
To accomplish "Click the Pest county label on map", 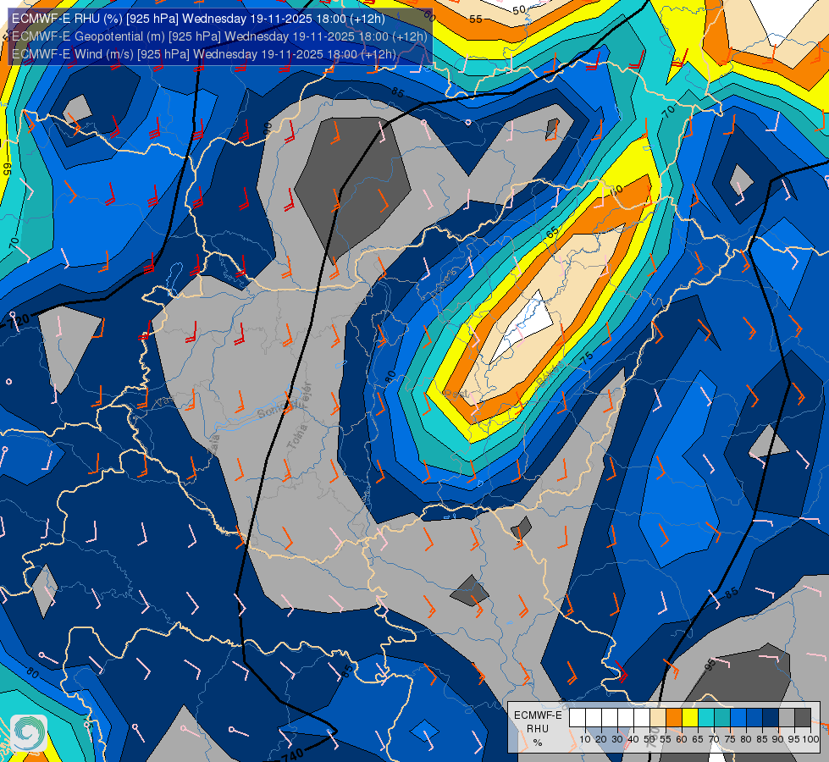I will click(456, 394).
